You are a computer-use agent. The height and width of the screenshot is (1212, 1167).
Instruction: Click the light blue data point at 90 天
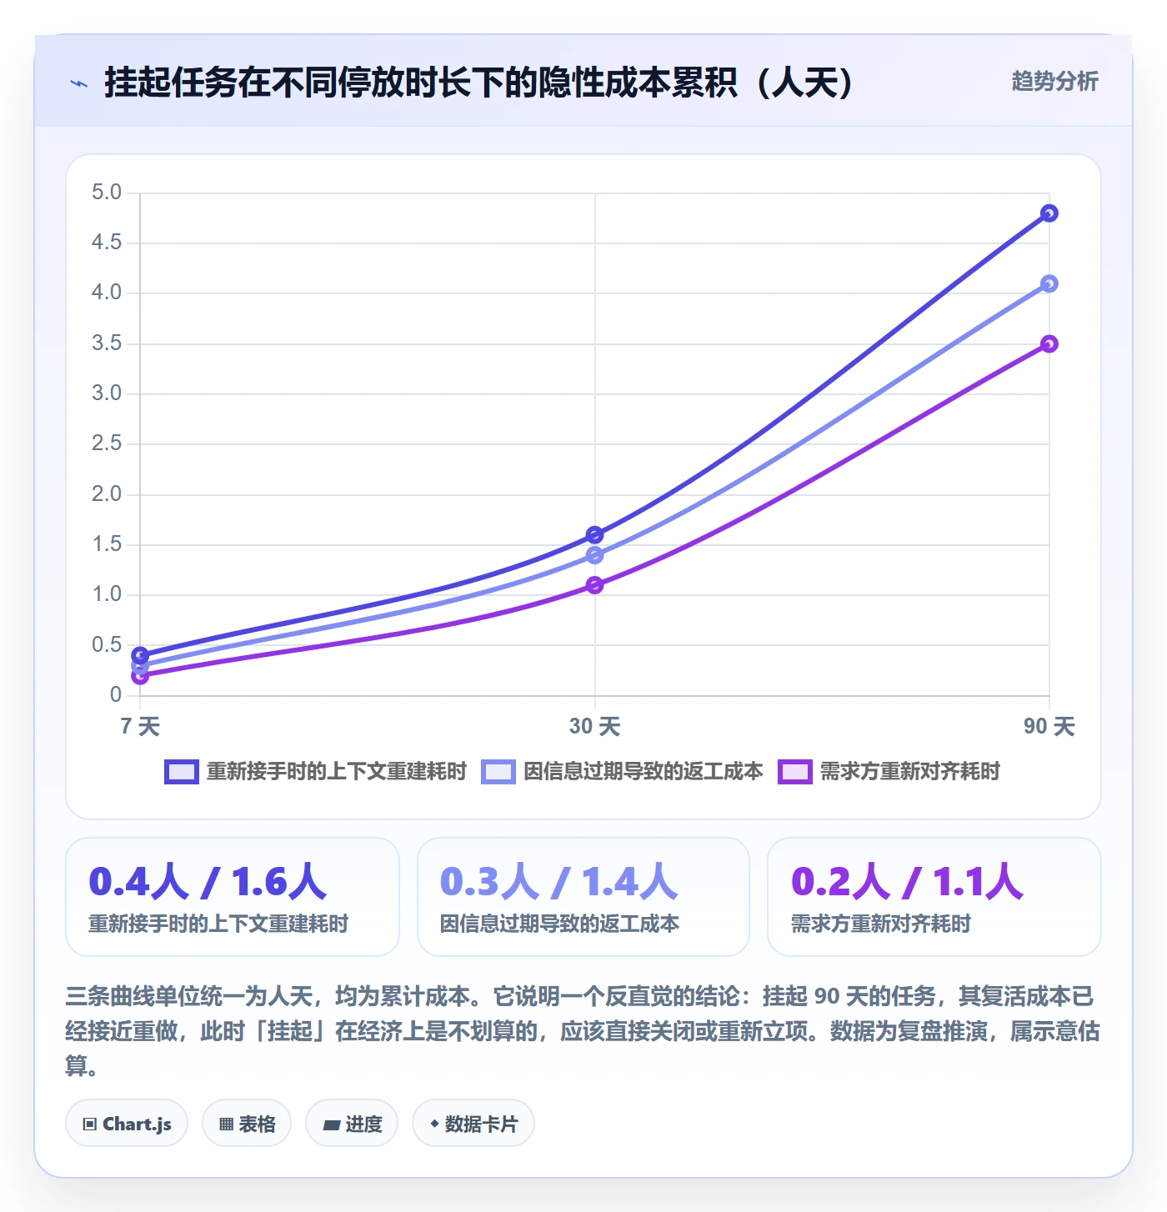[x=1049, y=284]
